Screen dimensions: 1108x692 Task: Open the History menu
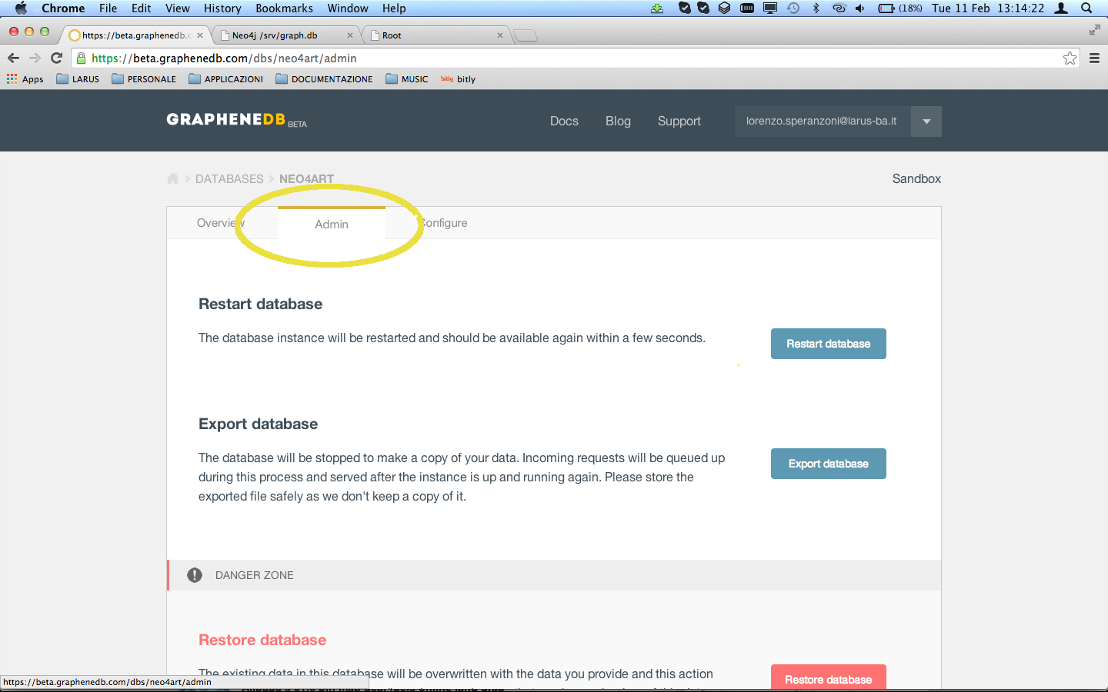click(x=222, y=8)
